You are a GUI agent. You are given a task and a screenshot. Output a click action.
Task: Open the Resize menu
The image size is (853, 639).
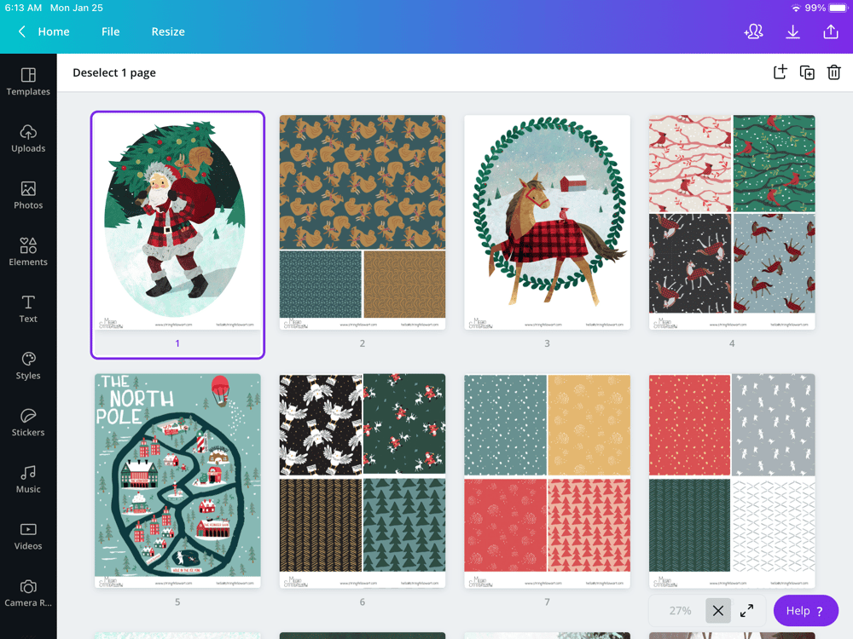(167, 31)
